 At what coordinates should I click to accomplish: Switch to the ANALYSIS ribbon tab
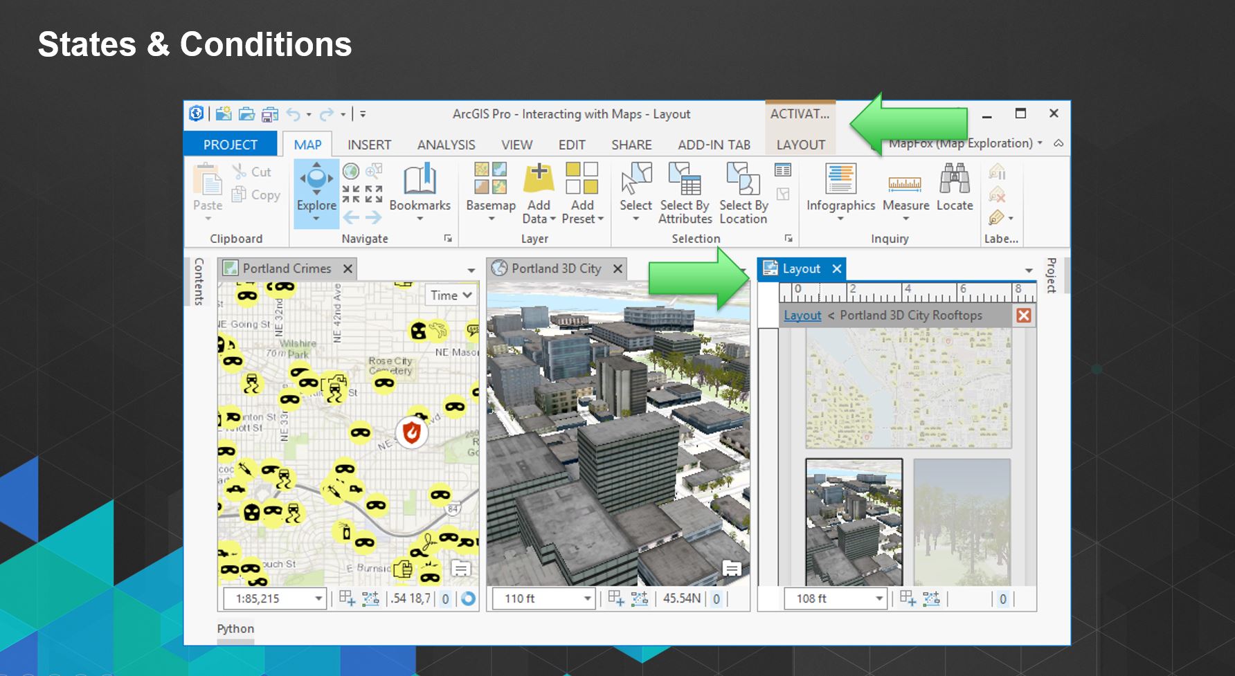[x=445, y=144]
